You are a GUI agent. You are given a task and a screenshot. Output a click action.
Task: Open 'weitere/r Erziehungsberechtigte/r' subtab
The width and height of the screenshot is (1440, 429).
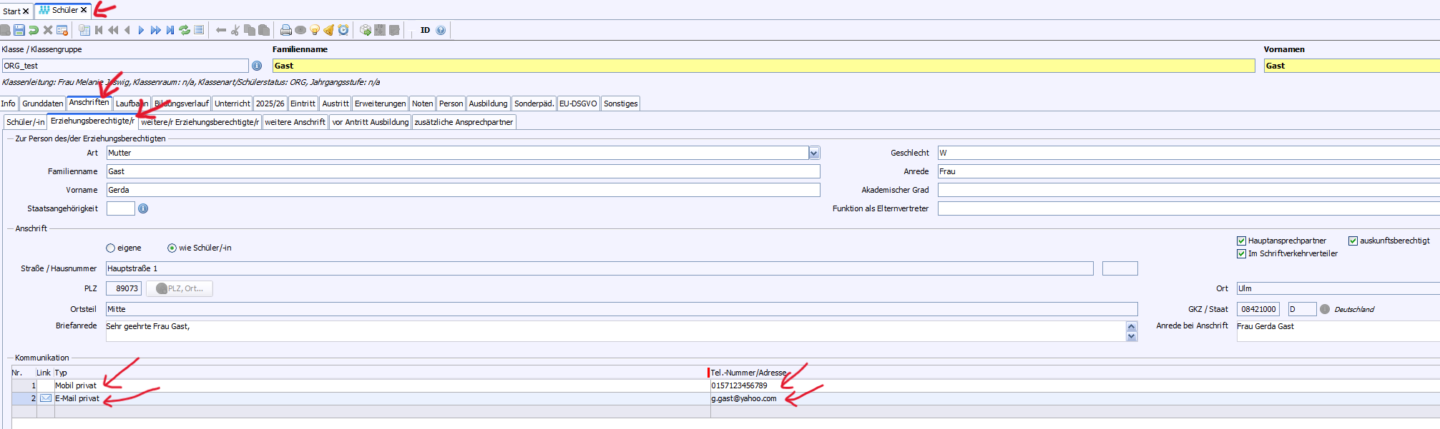(200, 122)
